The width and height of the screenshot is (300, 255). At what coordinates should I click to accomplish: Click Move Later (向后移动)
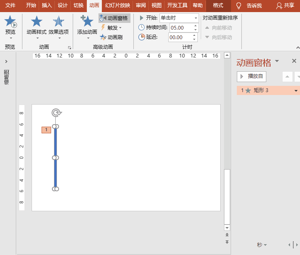click(x=219, y=37)
